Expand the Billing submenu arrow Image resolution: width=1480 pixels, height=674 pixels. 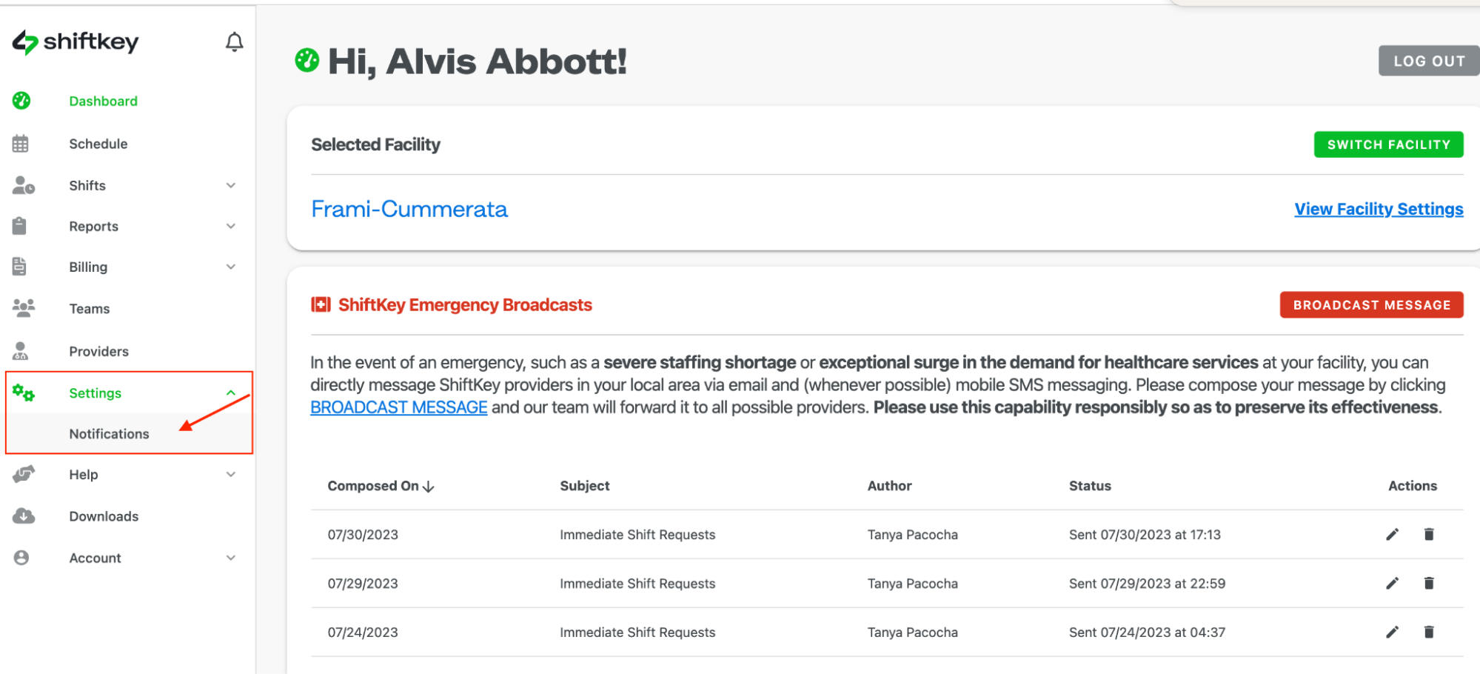231,267
